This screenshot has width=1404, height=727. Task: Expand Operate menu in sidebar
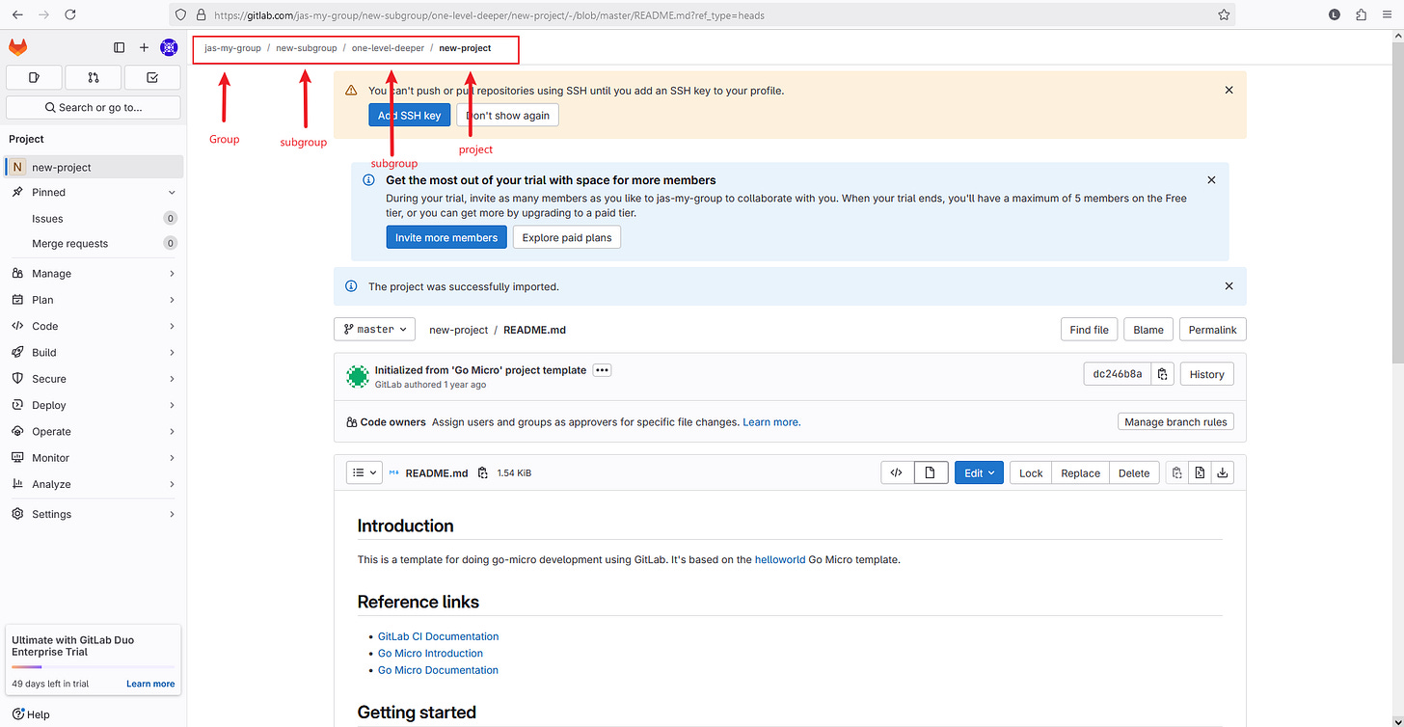94,431
